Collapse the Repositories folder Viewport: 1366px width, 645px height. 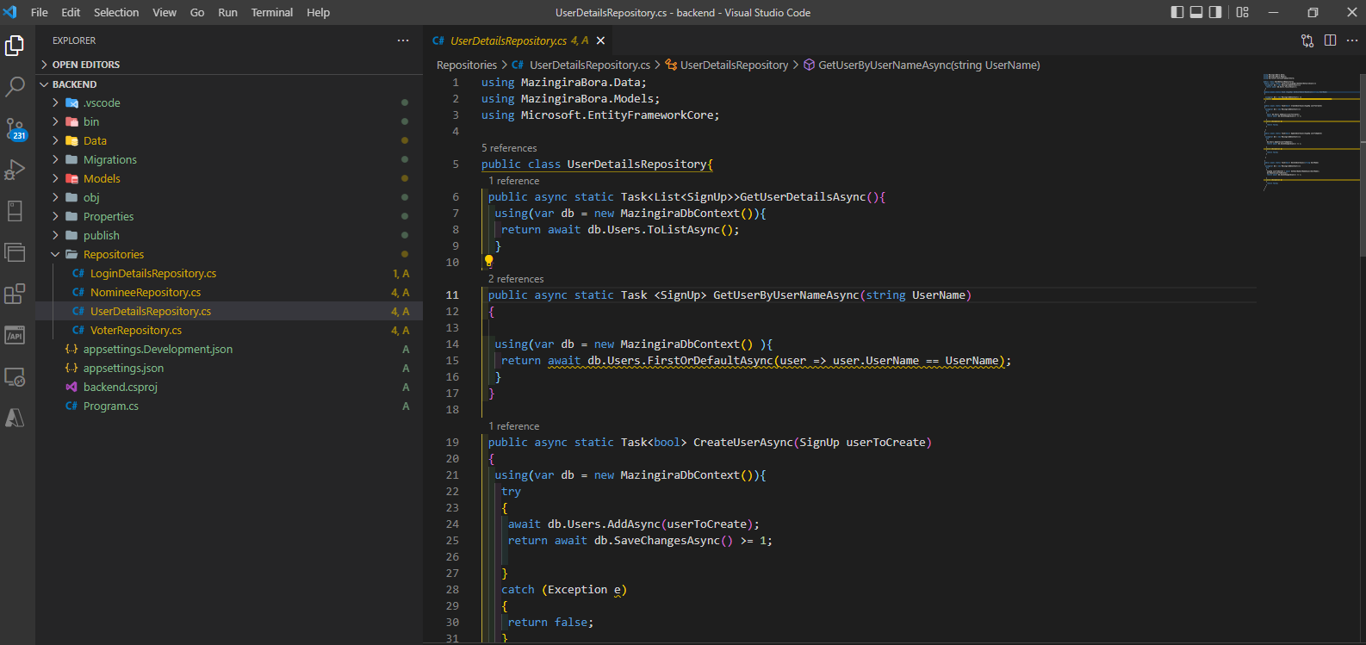pyautogui.click(x=113, y=254)
